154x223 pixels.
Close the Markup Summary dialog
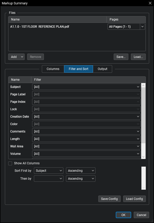click(150, 3)
